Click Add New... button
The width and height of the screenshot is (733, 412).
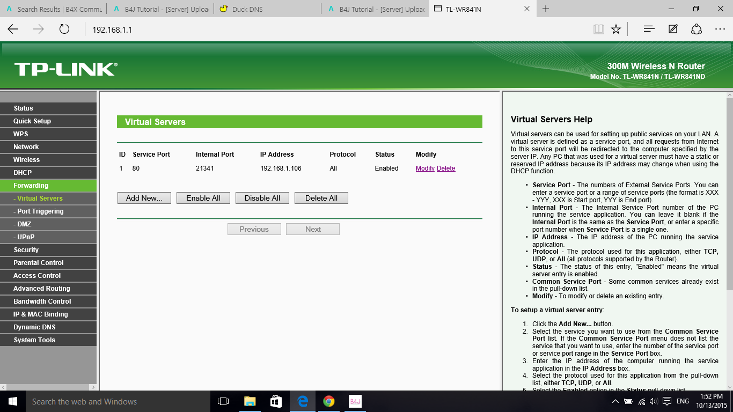(144, 198)
